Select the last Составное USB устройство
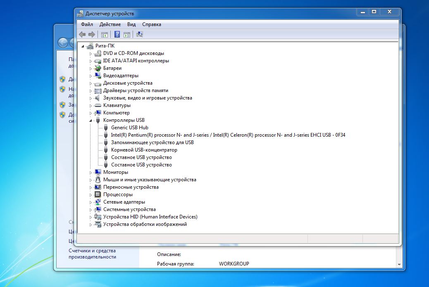 141,165
